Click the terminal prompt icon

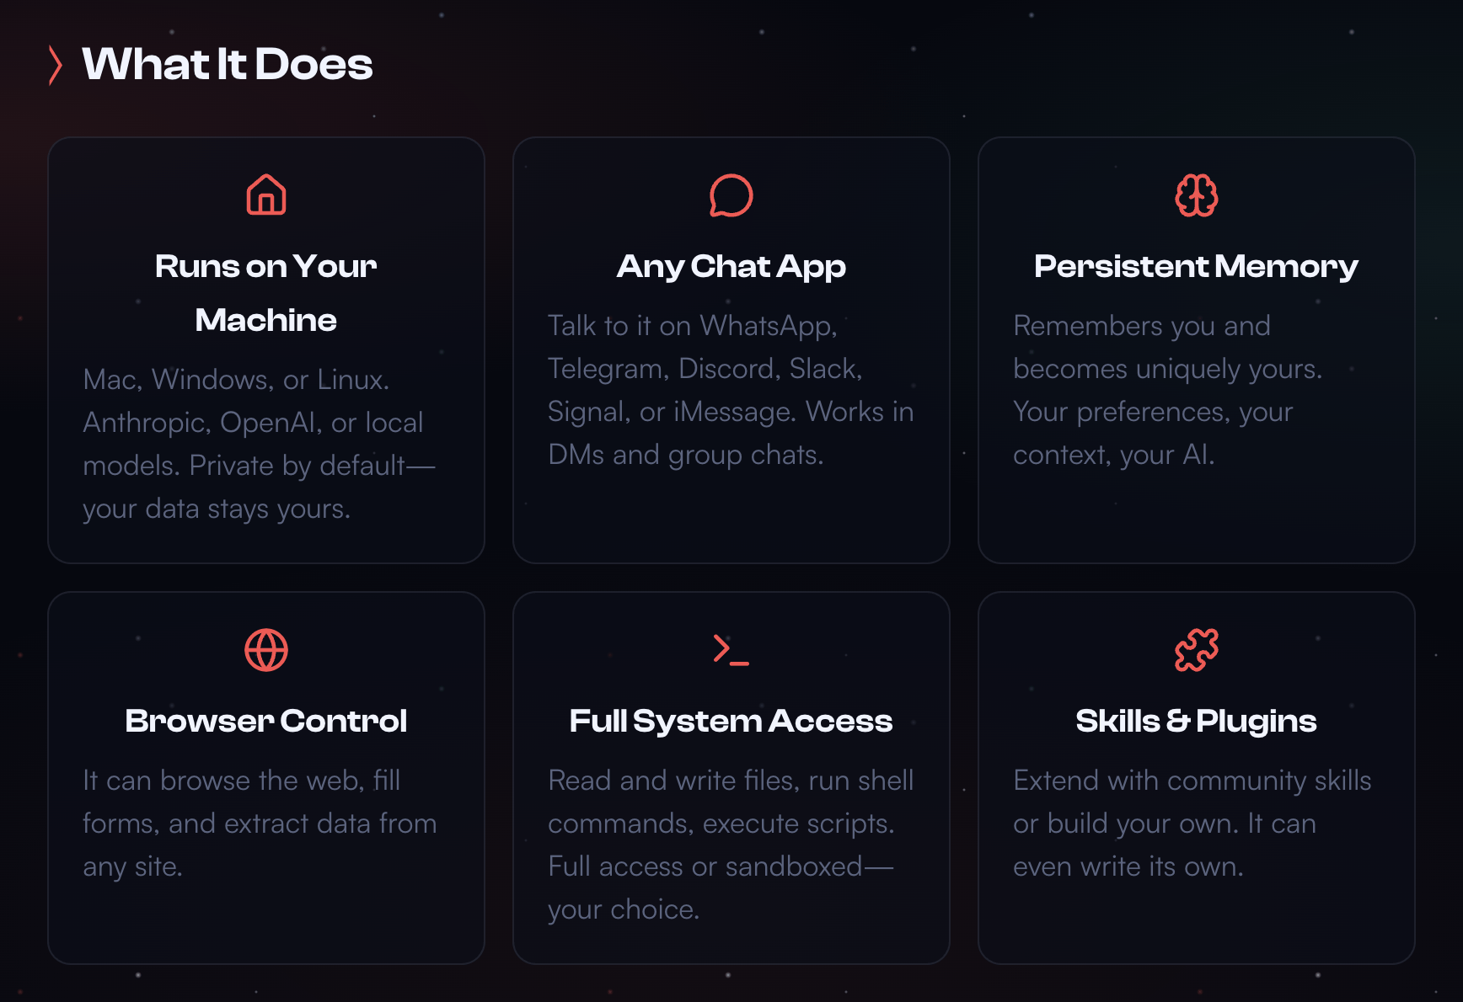(731, 650)
